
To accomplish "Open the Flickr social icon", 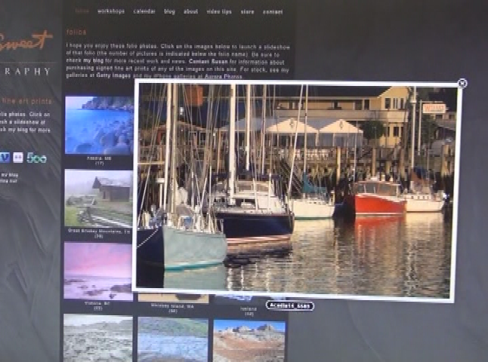I will pyautogui.click(x=17, y=158).
